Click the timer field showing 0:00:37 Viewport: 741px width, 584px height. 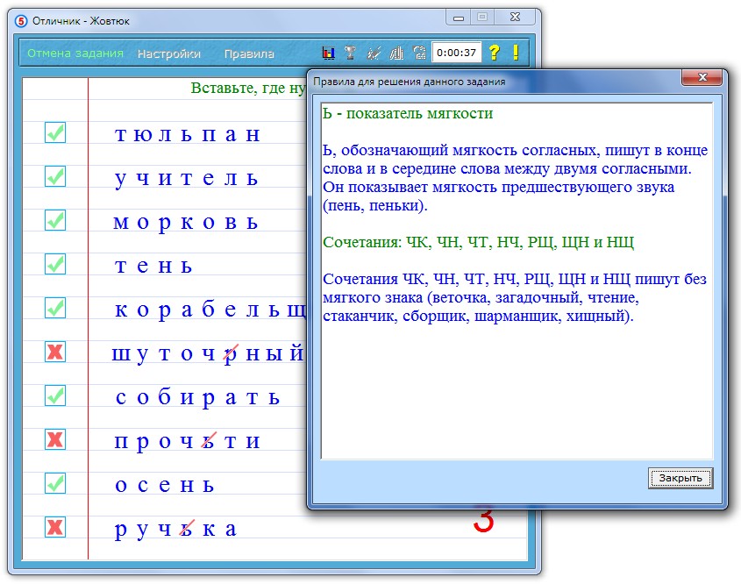pos(457,53)
